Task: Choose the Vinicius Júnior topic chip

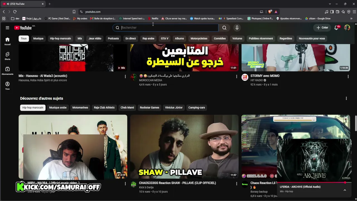Action: pyautogui.click(x=174, y=107)
